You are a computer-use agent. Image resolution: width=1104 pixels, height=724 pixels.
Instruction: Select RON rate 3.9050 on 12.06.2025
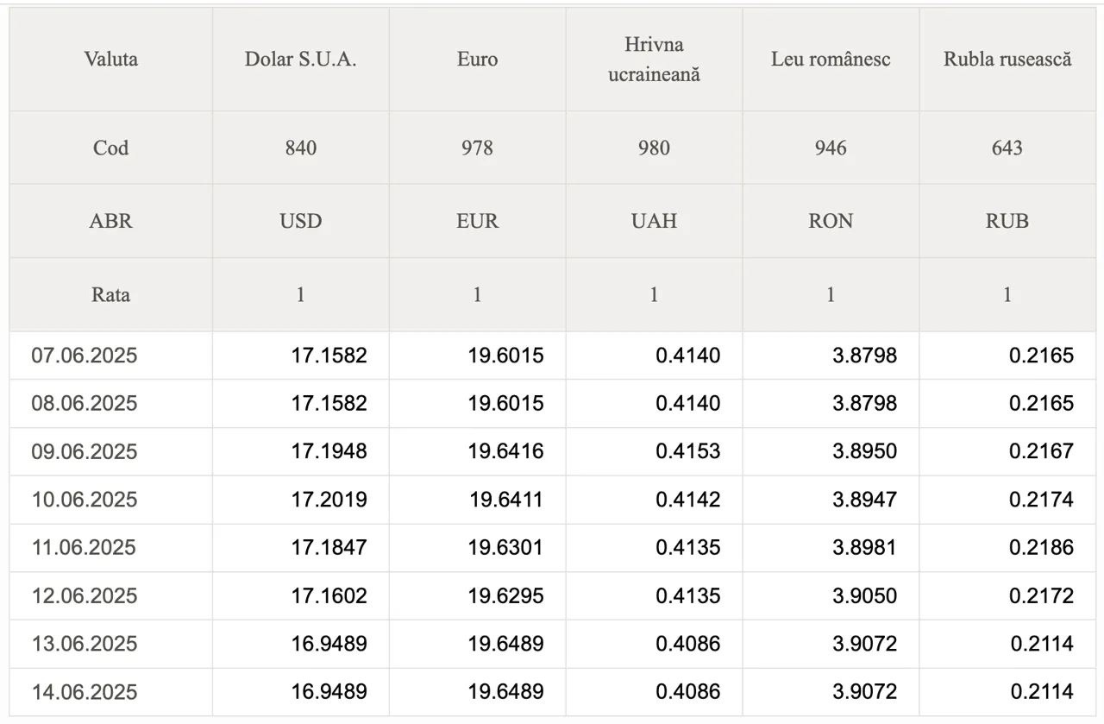[831, 595]
